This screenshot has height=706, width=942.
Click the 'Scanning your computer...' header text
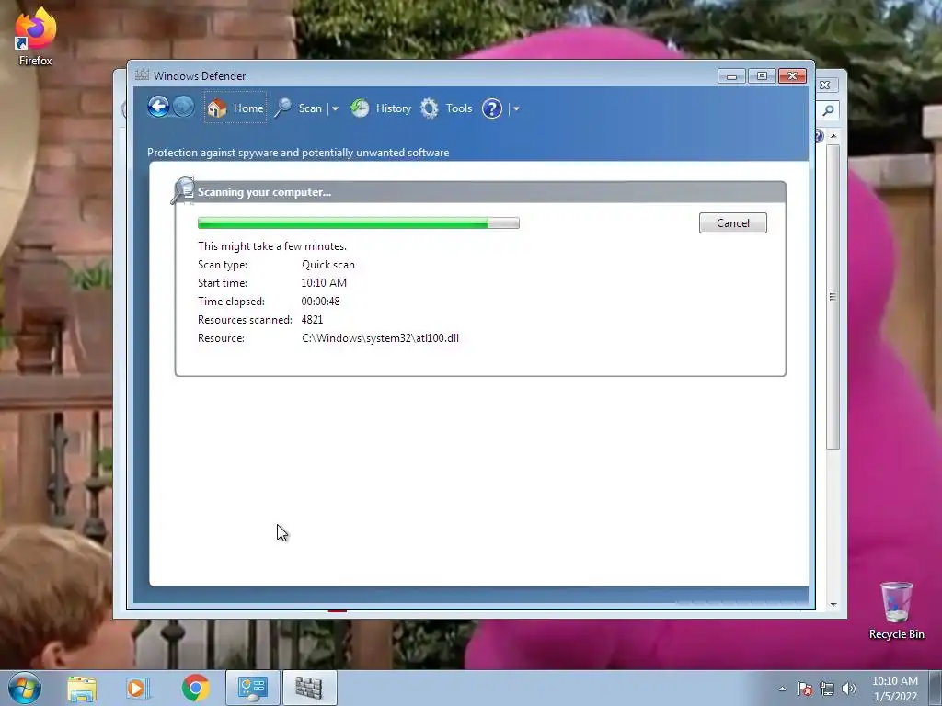pos(264,192)
